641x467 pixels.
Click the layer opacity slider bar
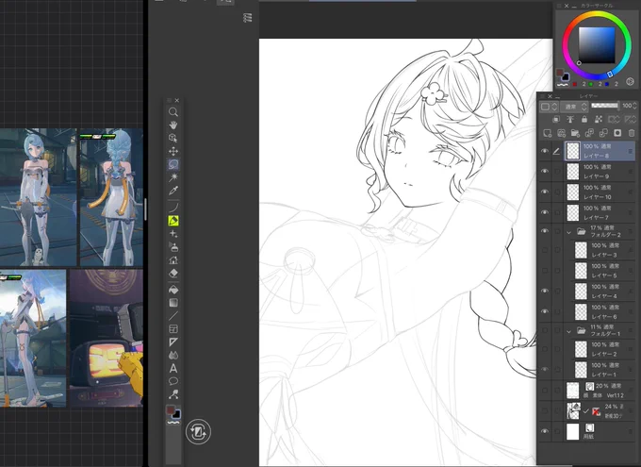point(604,106)
